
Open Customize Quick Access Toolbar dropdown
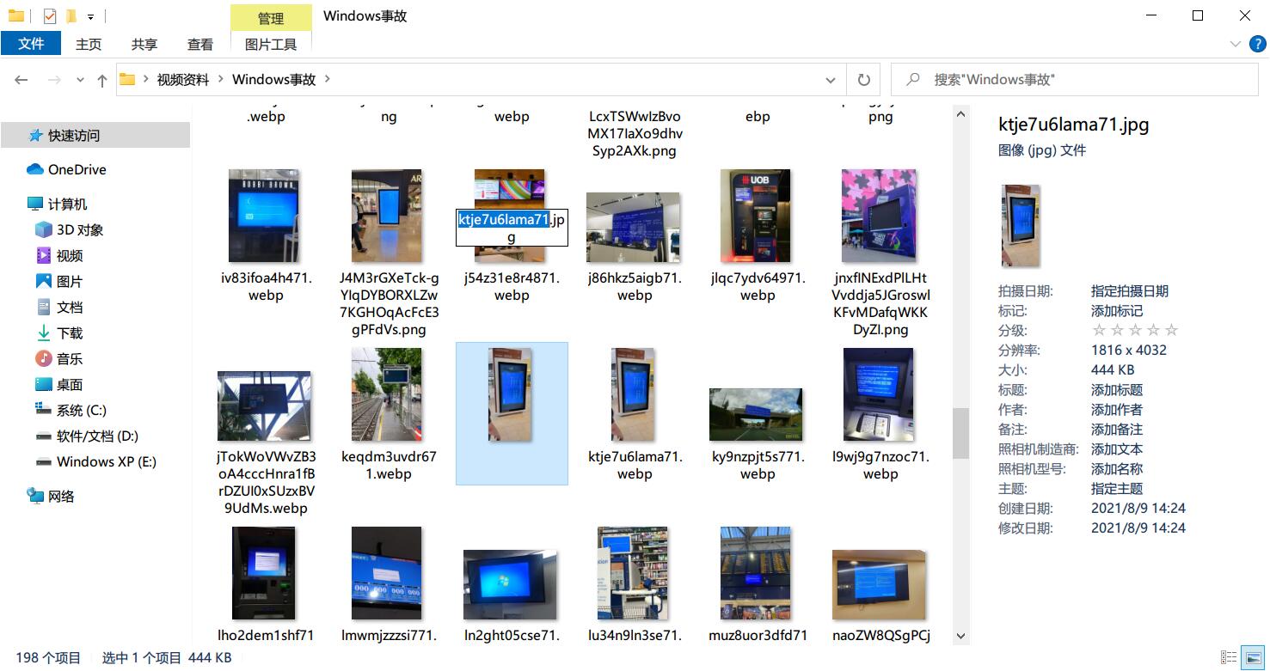90,16
